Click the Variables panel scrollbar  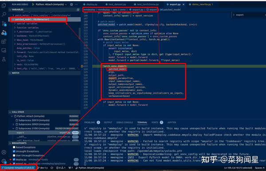79,33
